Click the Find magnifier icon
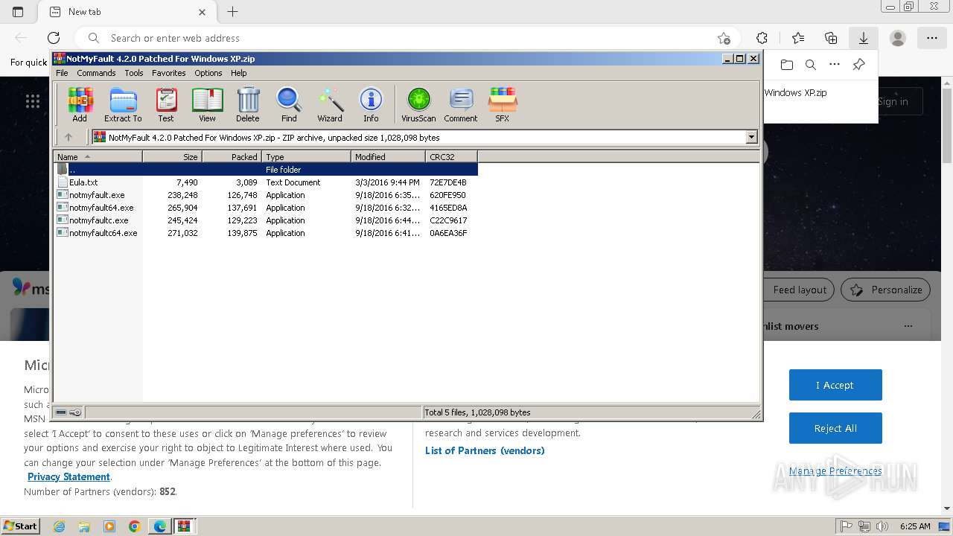Image resolution: width=953 pixels, height=536 pixels. click(x=289, y=104)
